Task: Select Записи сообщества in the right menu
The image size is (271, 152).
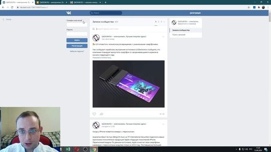Action: tap(181, 30)
